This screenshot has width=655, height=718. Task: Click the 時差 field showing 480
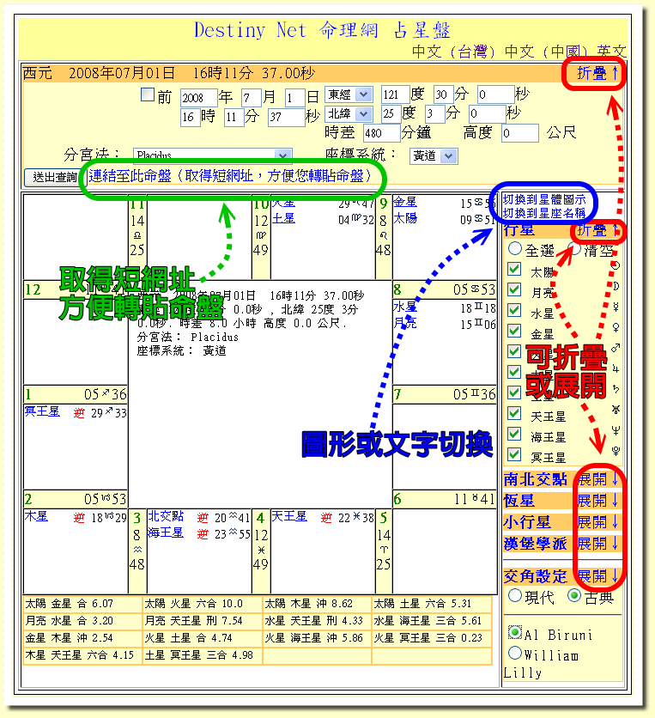pyautogui.click(x=381, y=133)
